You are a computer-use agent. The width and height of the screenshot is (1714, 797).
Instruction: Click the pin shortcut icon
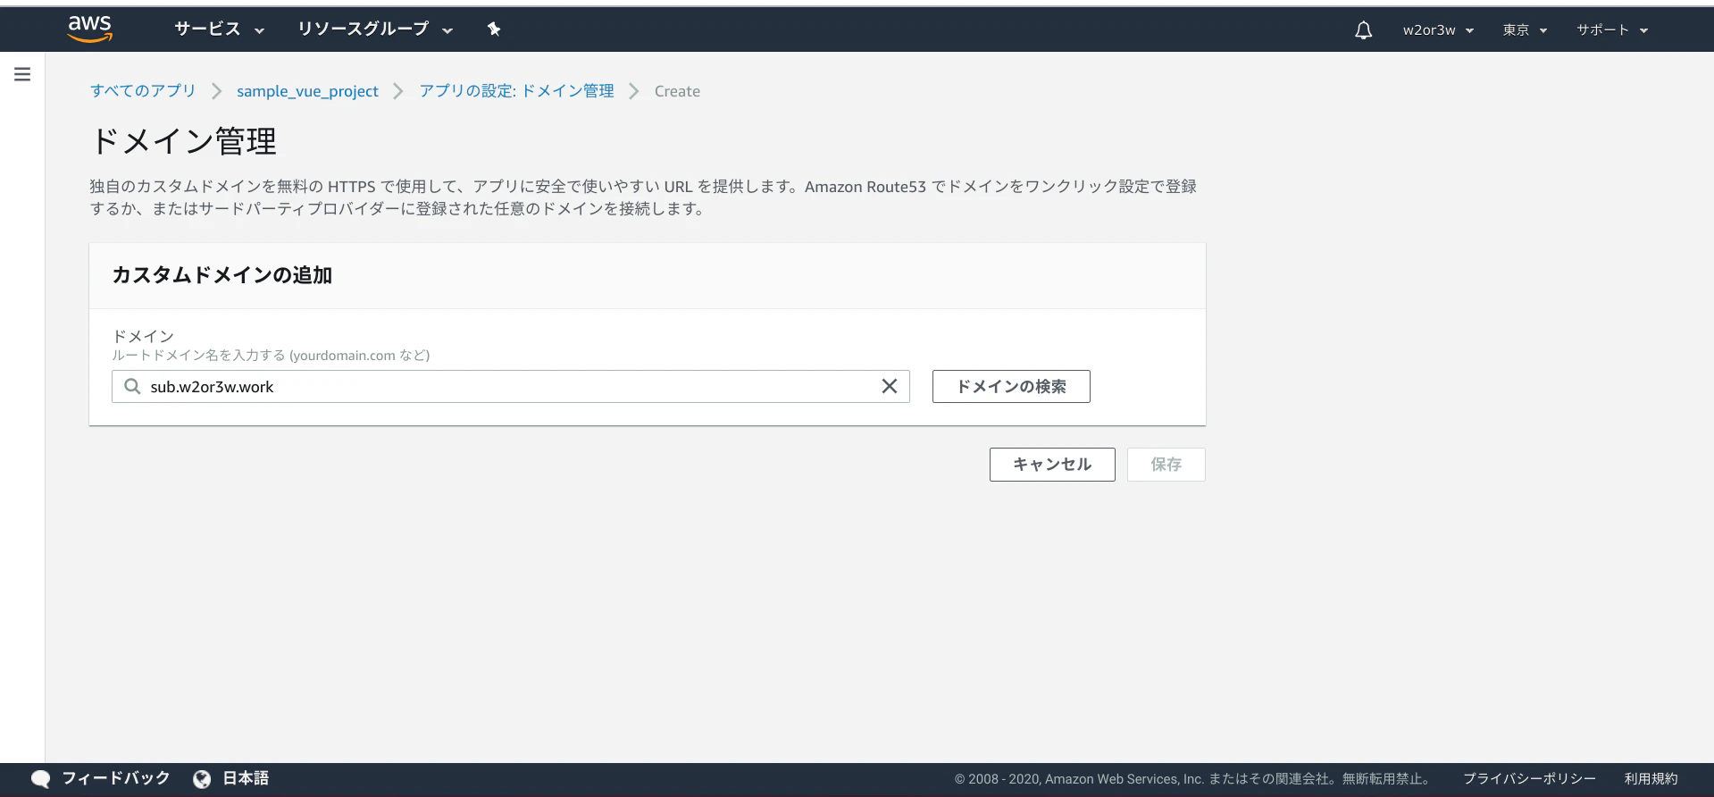(x=494, y=29)
